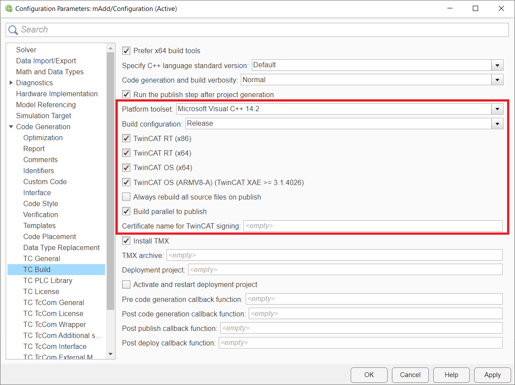This screenshot has height=385, width=515.
Task: Open TC TcCom General settings page
Action: tap(54, 302)
